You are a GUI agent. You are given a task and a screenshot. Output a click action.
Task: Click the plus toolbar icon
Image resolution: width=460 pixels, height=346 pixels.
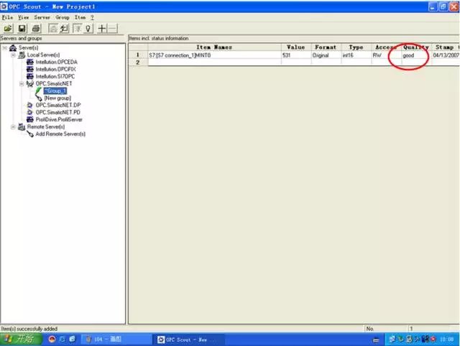tap(102, 28)
